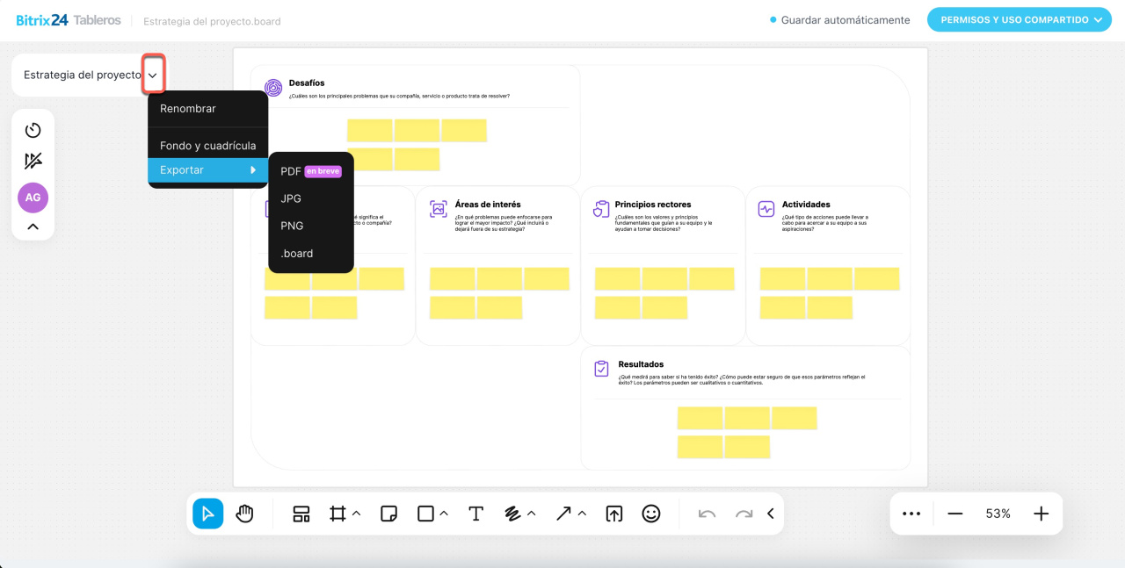Select the frame tool

[x=337, y=514]
